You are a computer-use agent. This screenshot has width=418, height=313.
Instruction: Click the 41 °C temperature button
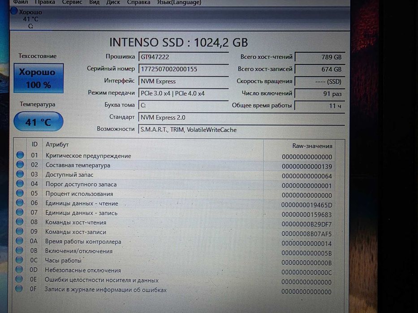coord(39,122)
